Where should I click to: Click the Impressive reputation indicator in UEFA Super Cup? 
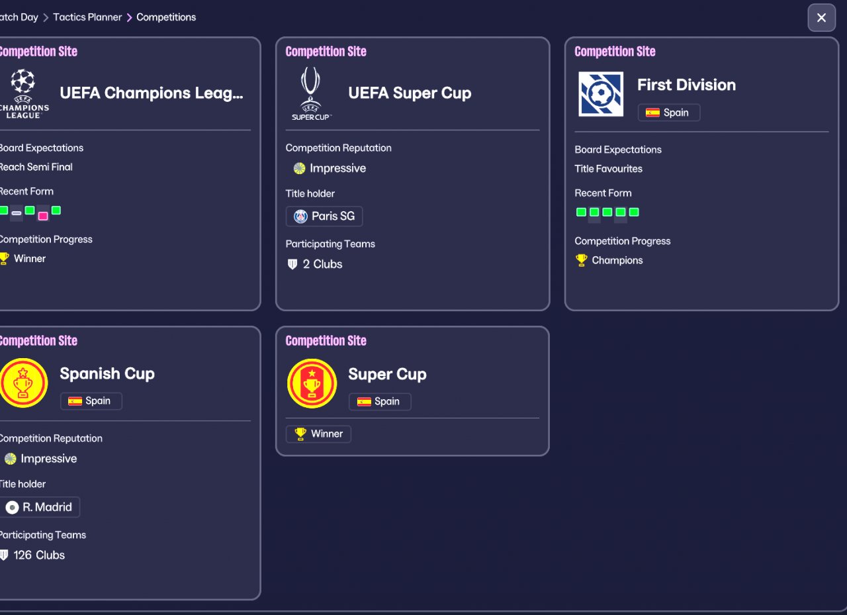330,168
